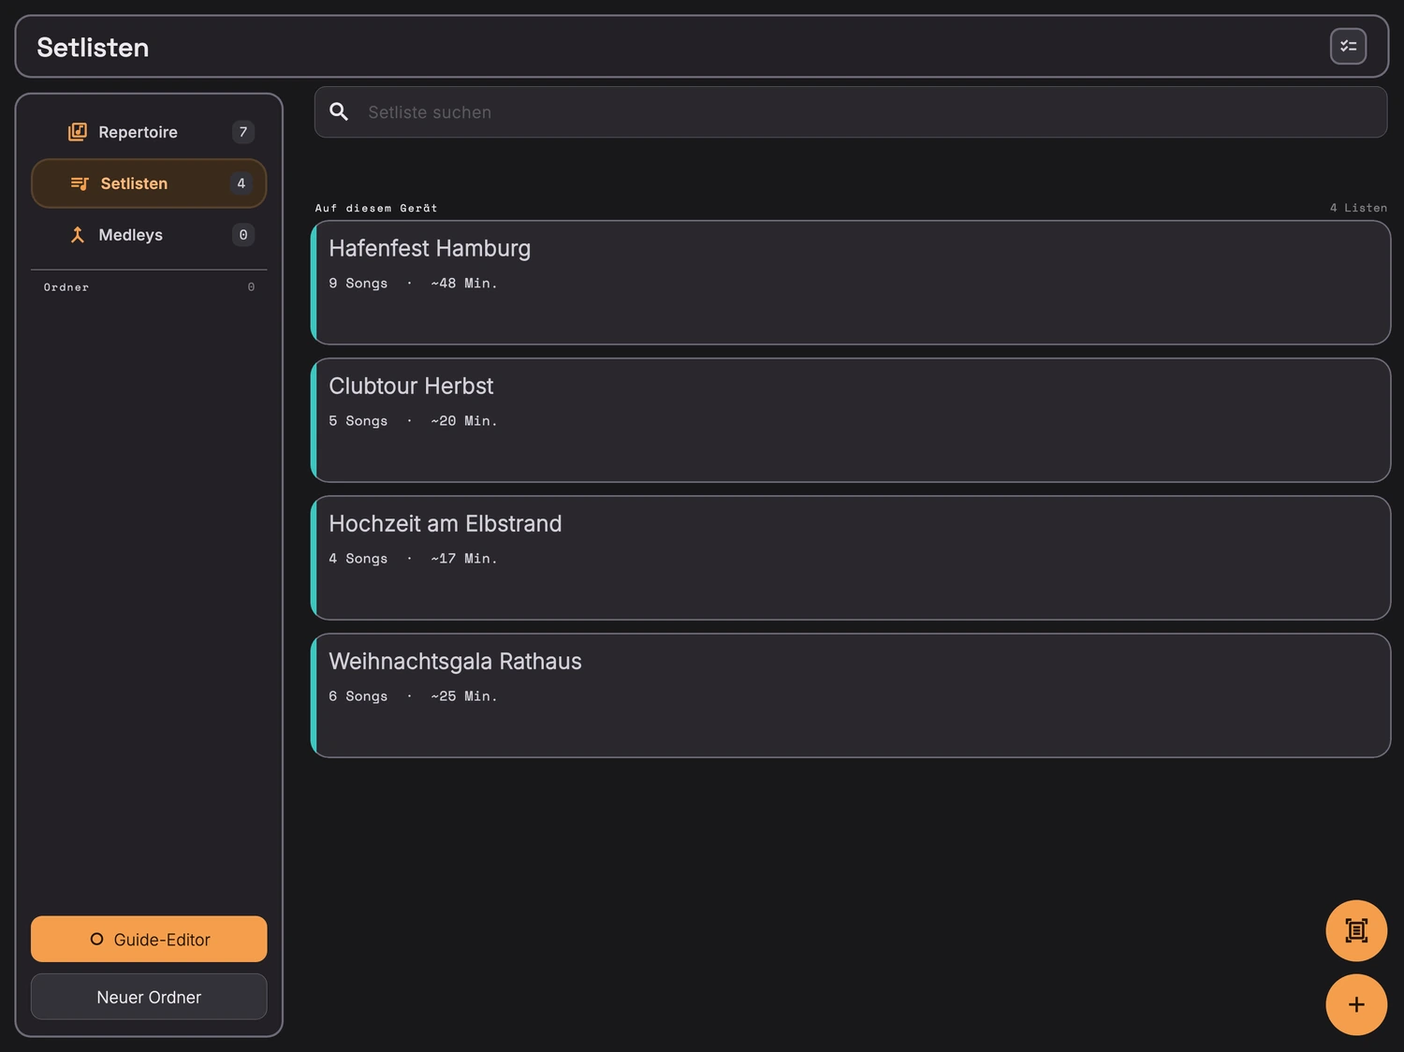Click the search magnifier icon

[x=339, y=112]
